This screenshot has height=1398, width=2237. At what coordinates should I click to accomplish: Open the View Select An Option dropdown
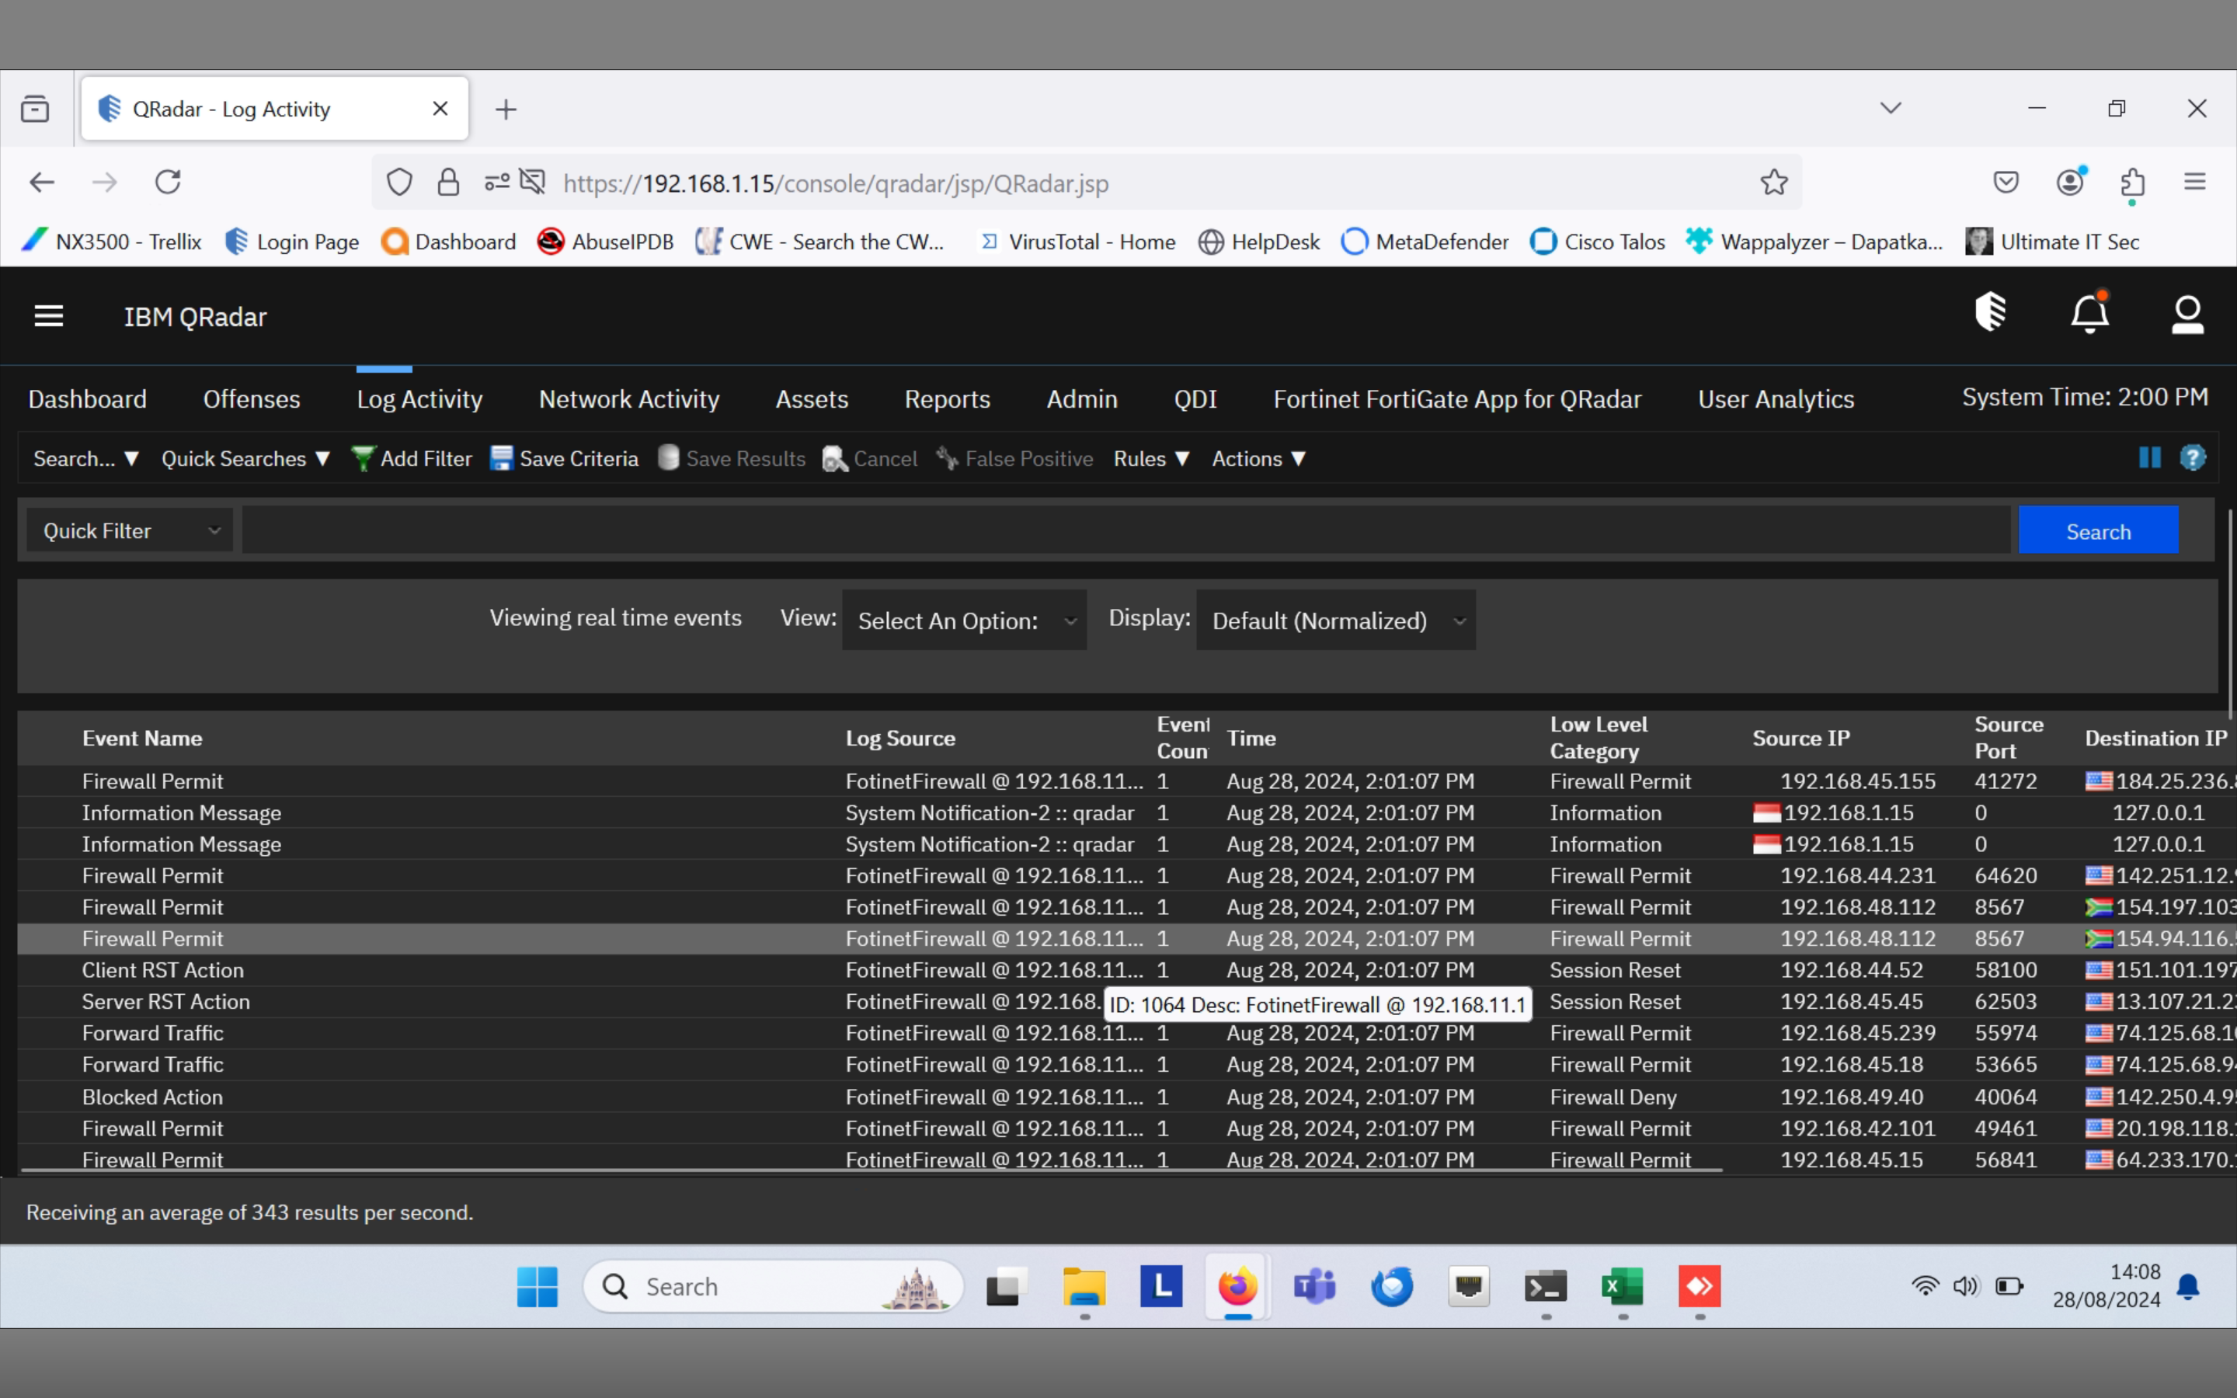tap(964, 621)
